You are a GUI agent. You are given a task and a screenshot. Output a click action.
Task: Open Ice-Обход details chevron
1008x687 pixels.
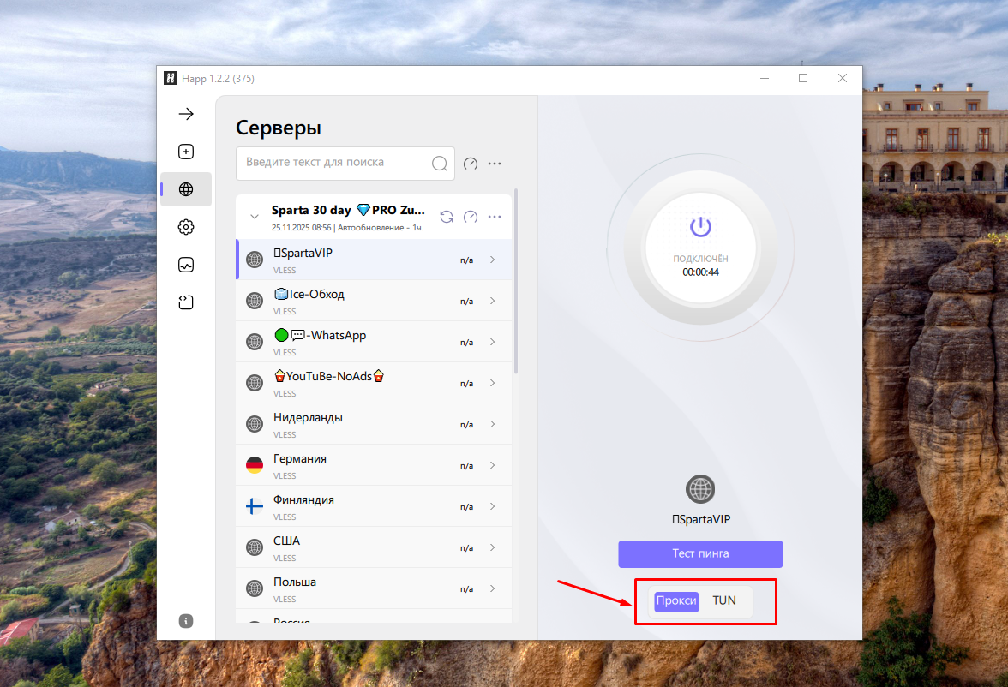point(492,301)
